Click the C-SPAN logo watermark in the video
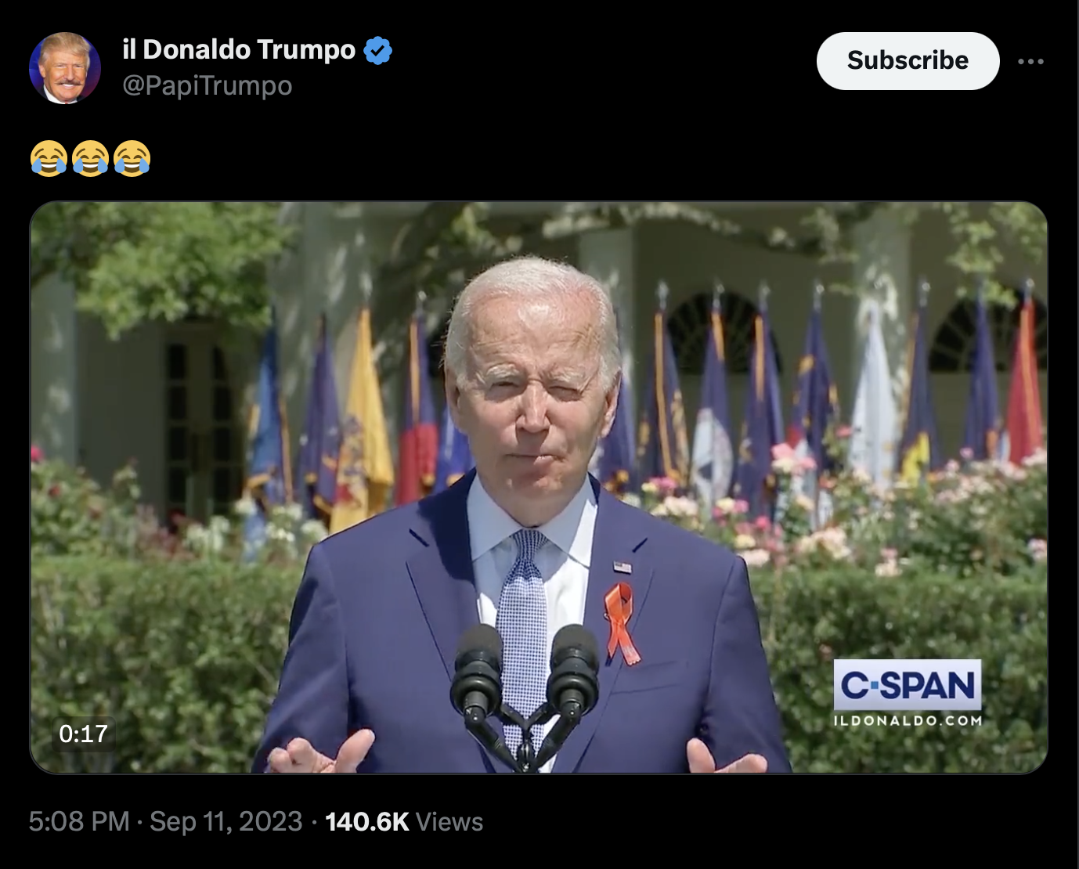1079x869 pixels. [x=908, y=685]
